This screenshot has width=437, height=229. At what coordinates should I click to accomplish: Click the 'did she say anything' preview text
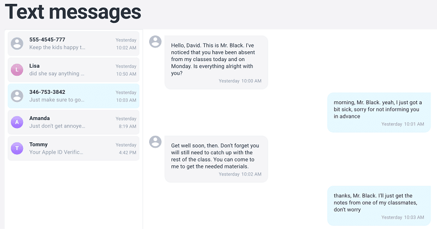(57, 74)
